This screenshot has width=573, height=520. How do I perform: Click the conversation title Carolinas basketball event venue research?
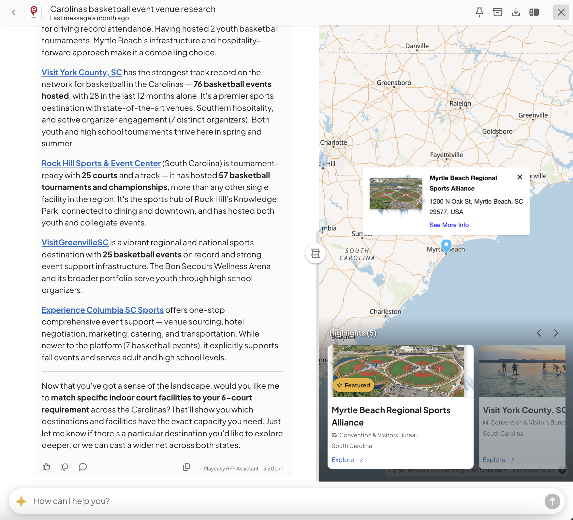(133, 9)
